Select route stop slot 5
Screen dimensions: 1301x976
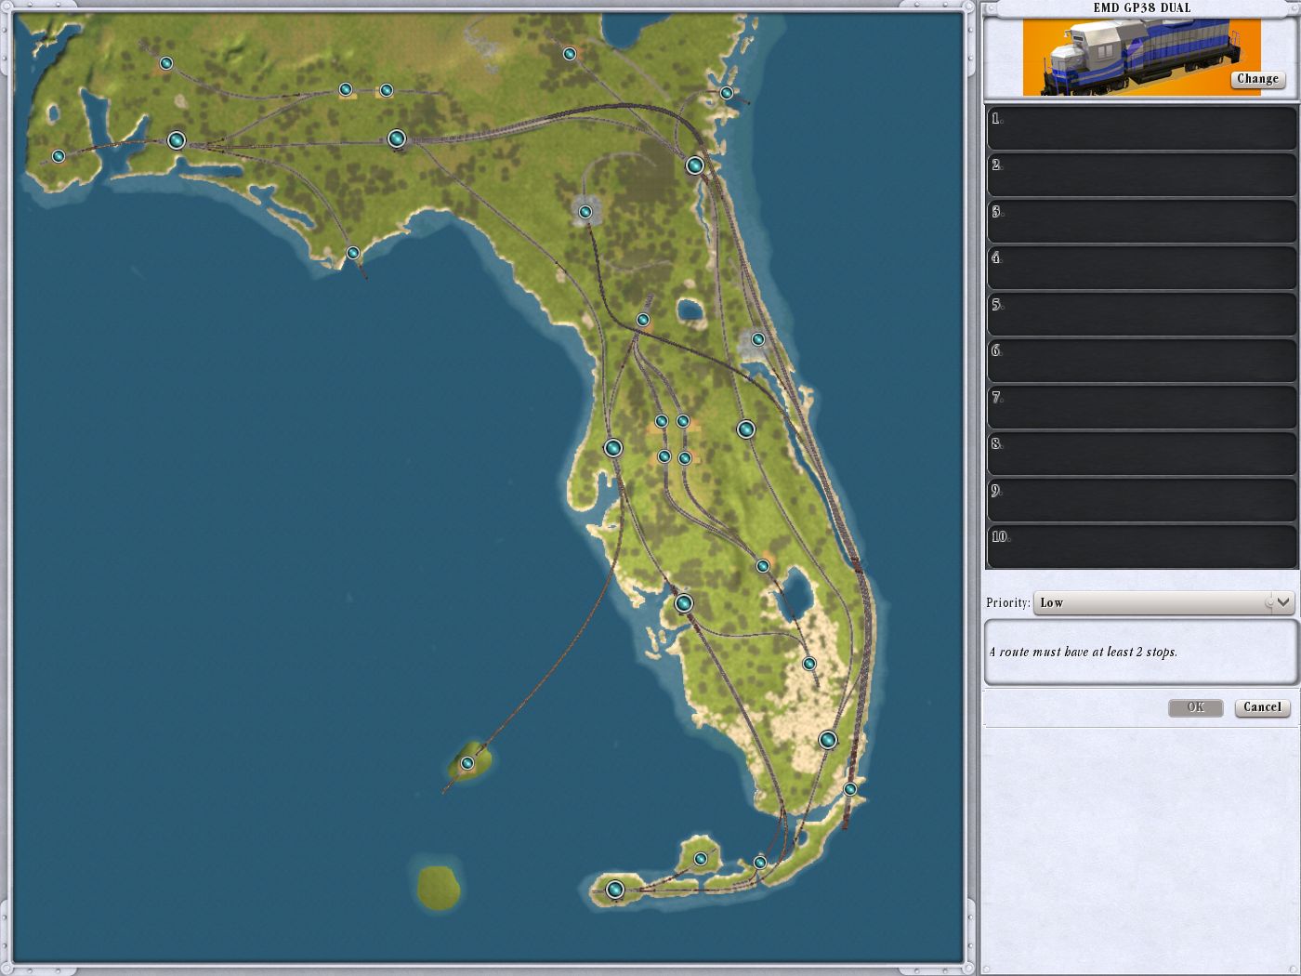pyautogui.click(x=1141, y=314)
